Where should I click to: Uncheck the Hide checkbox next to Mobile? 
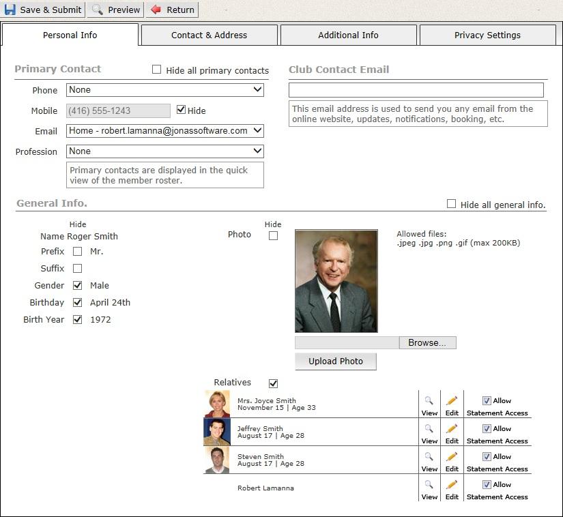tap(181, 110)
